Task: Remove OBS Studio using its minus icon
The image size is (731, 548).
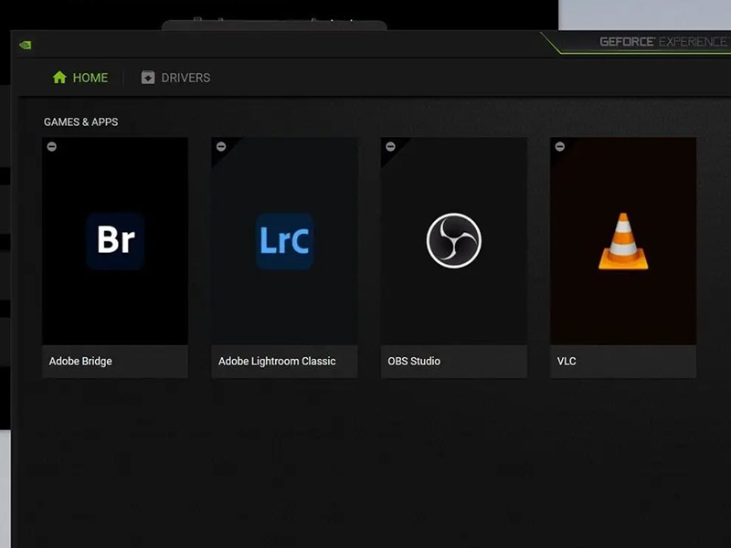Action: 391,146
